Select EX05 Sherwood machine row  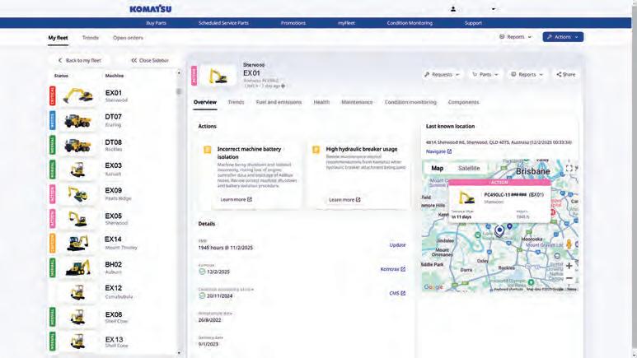point(112,219)
